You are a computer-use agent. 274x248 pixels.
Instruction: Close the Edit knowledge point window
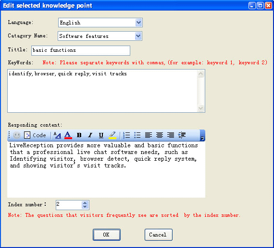268,6
